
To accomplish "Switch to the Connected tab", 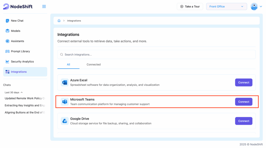I will point(94,64).
